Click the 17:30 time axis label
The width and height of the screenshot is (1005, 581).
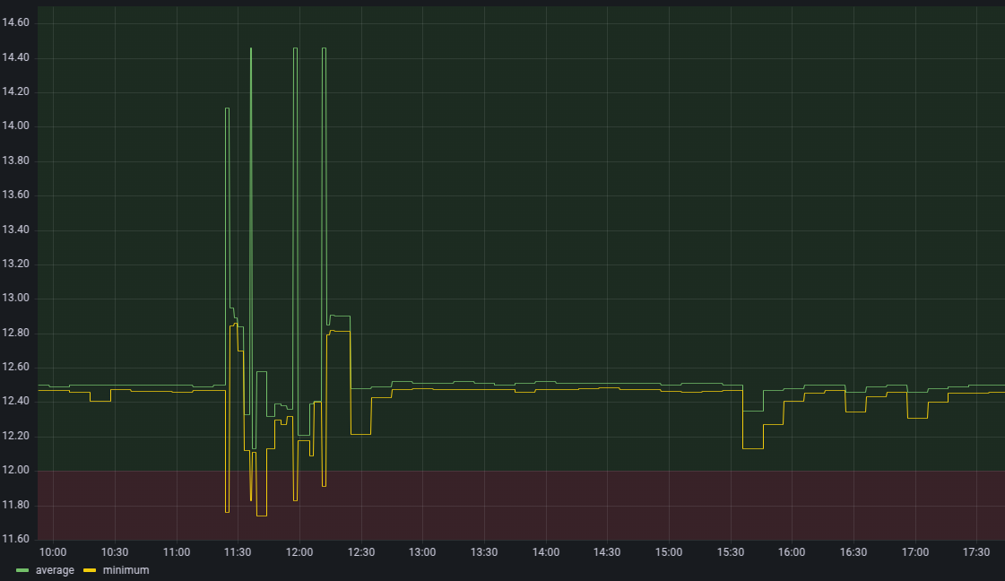[976, 551]
